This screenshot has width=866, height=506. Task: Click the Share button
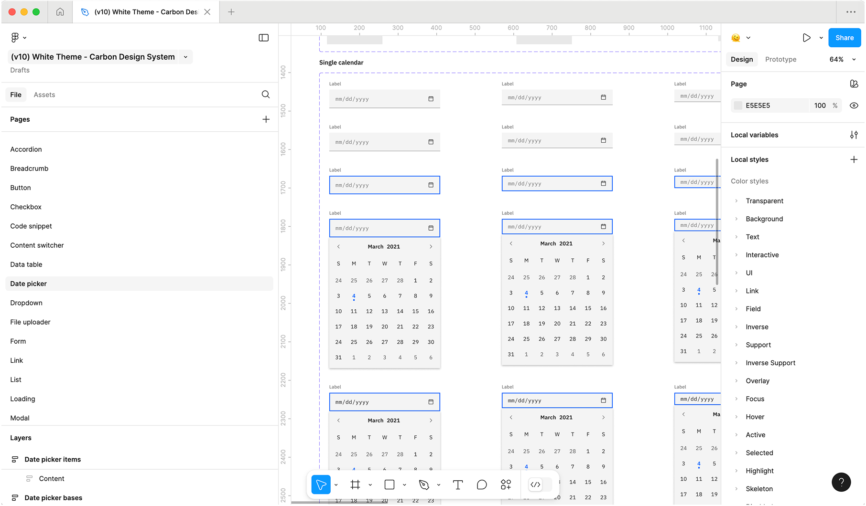click(x=844, y=38)
